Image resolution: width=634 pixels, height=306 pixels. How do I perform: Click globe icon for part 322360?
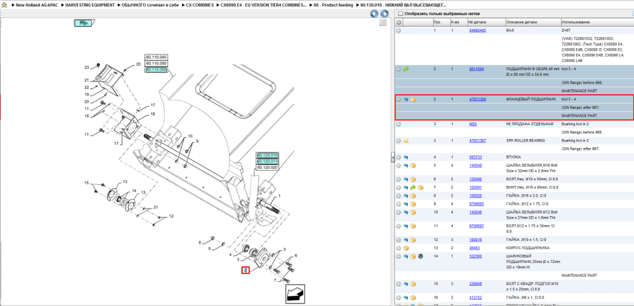pos(420,257)
